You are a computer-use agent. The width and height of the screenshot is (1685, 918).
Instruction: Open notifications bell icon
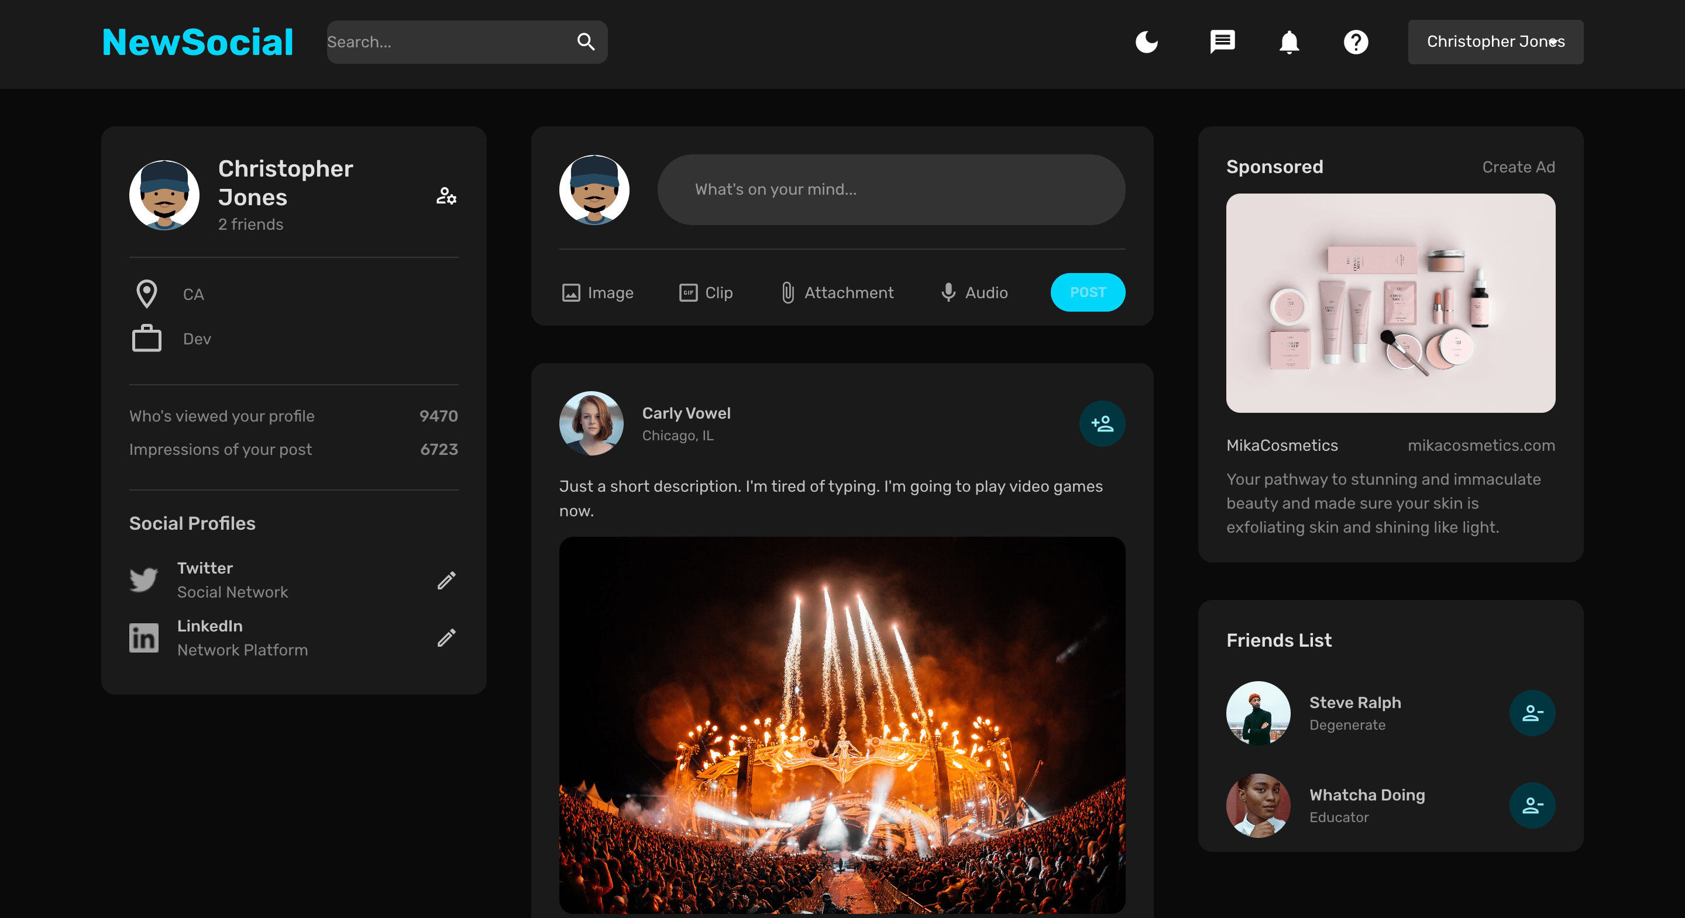1288,42
